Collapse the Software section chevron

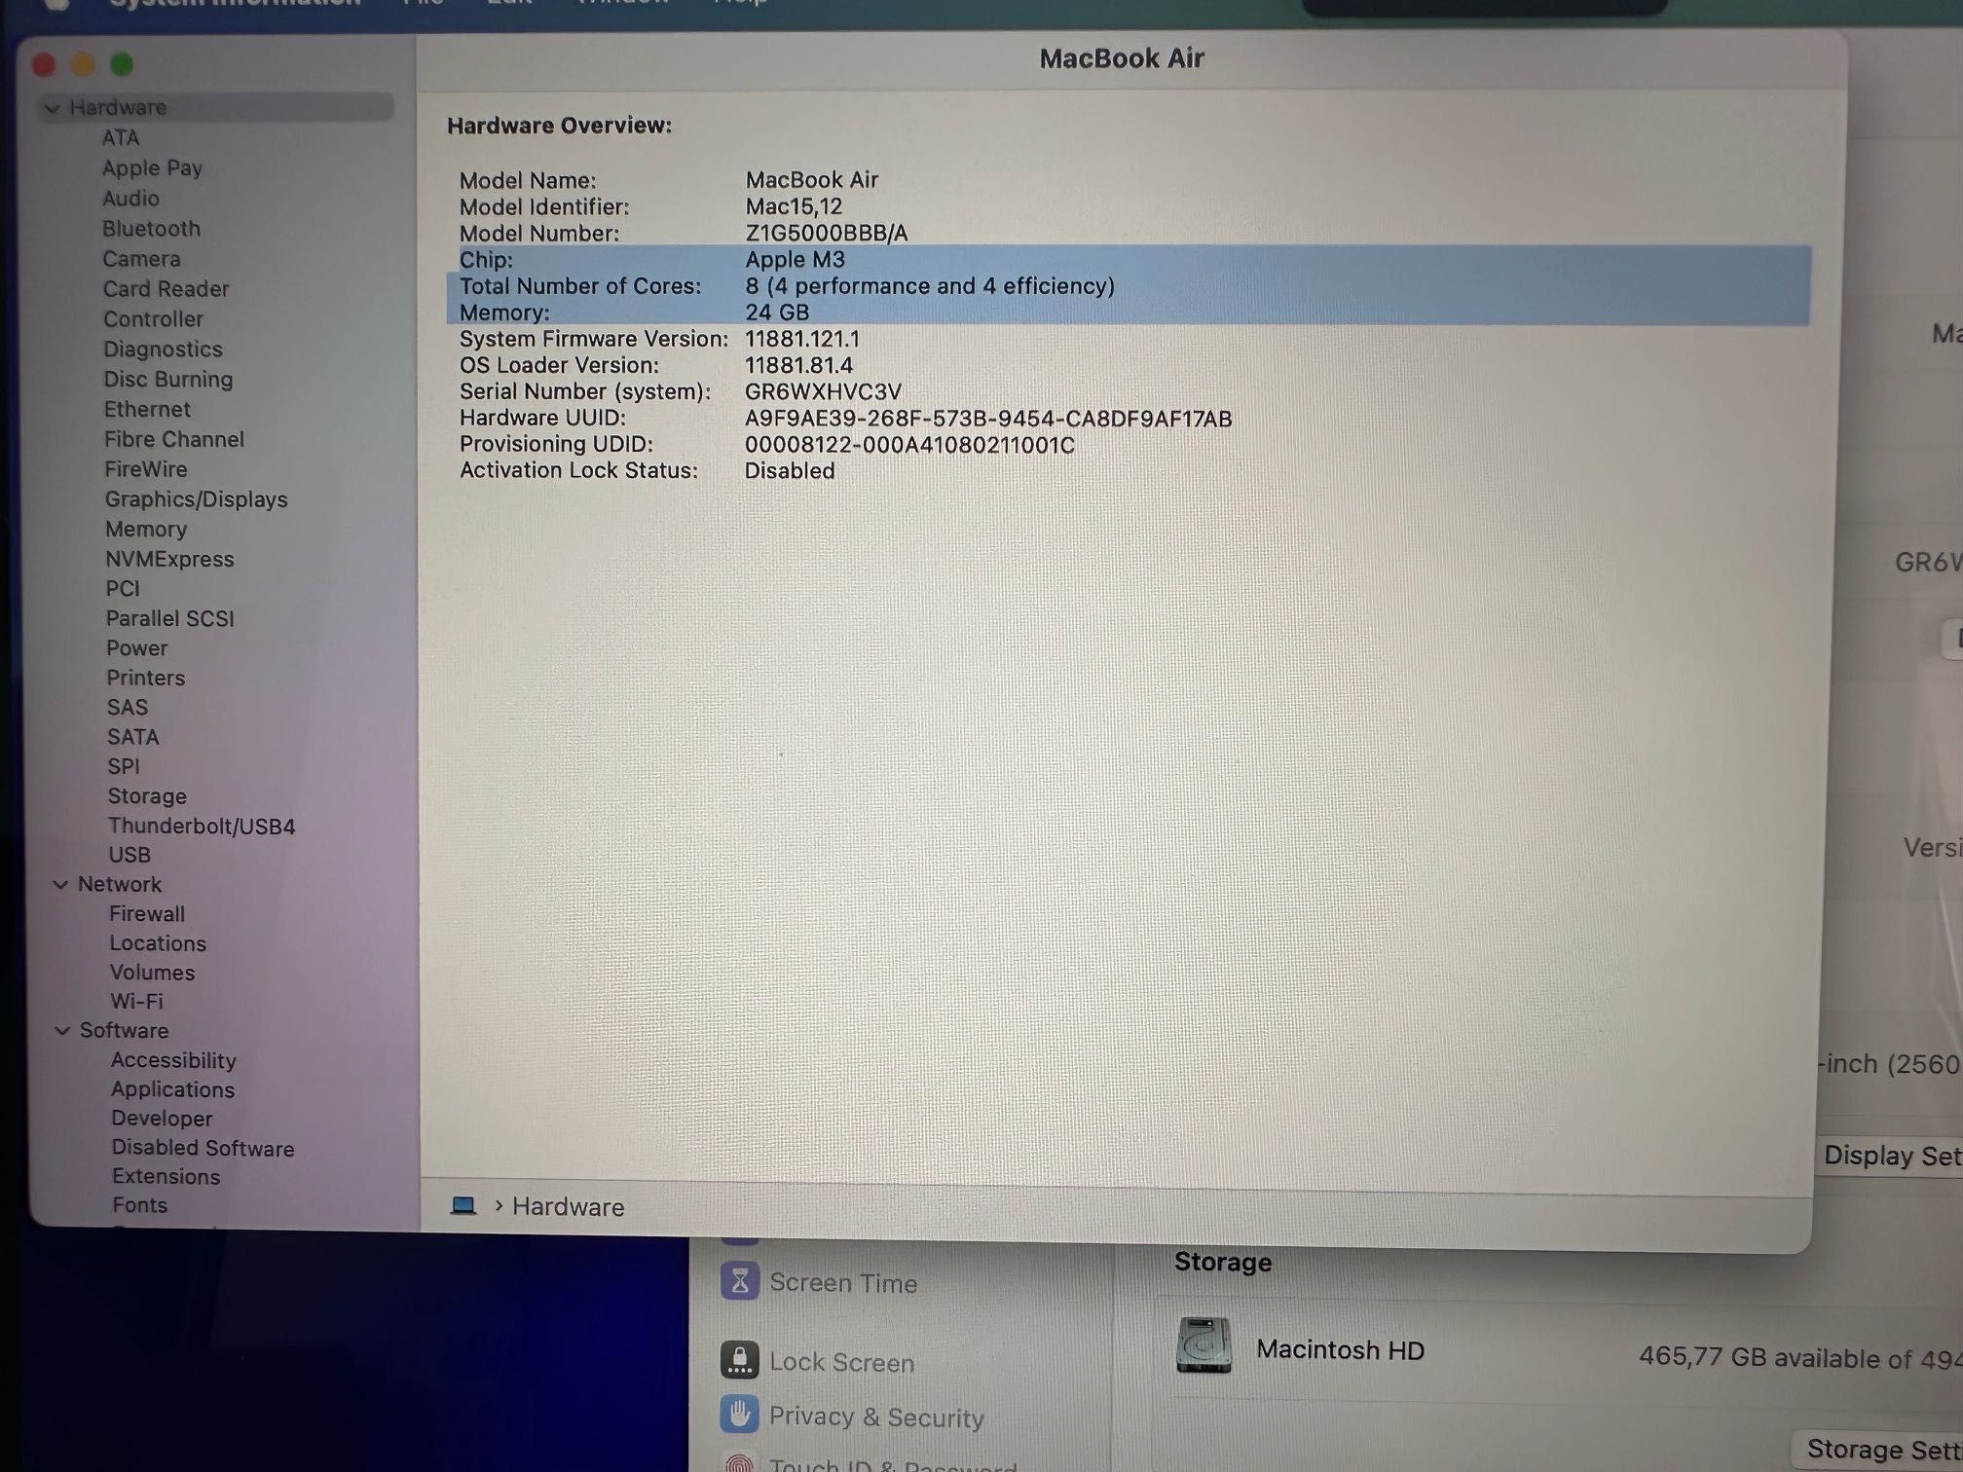62,1031
